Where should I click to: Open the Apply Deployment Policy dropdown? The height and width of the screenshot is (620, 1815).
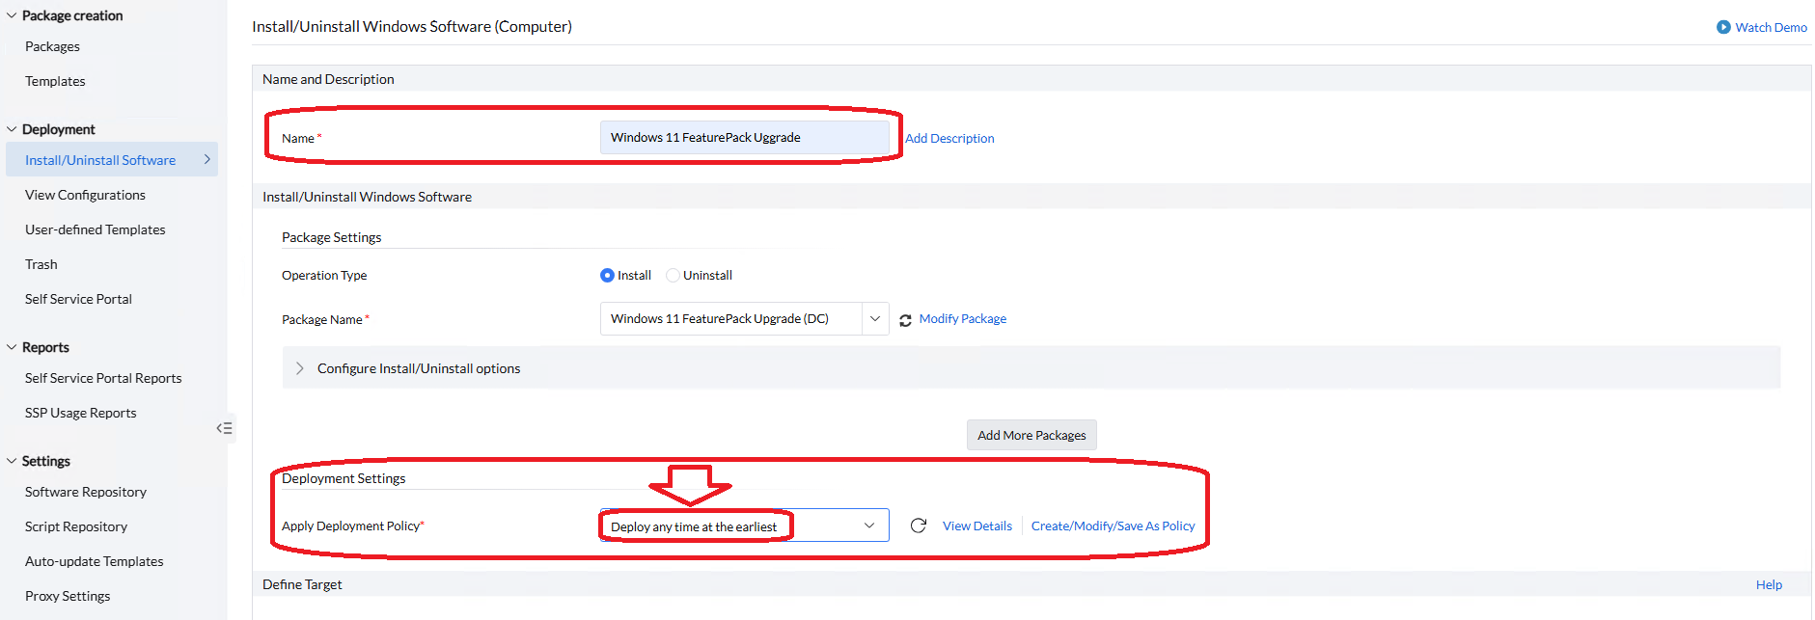[x=868, y=526]
